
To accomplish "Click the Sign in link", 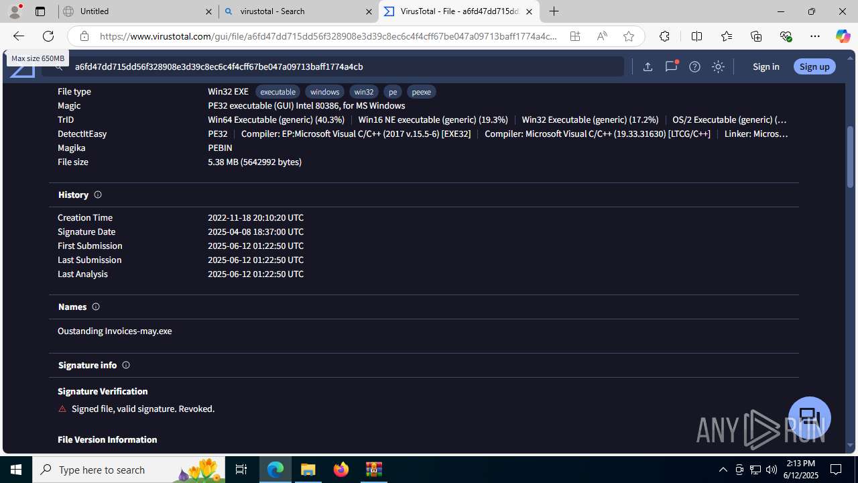I will click(x=765, y=66).
